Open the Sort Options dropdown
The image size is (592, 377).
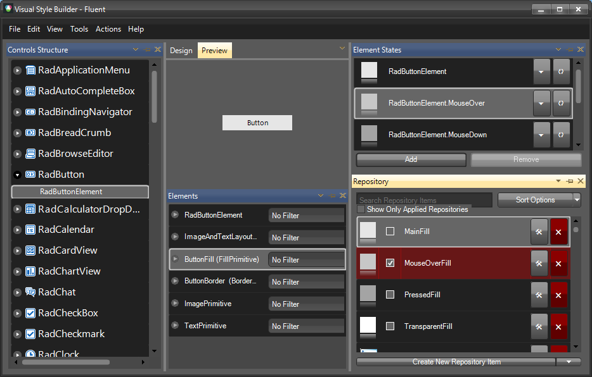[539, 200]
